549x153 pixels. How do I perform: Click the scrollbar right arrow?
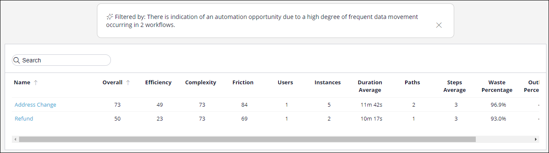536,139
